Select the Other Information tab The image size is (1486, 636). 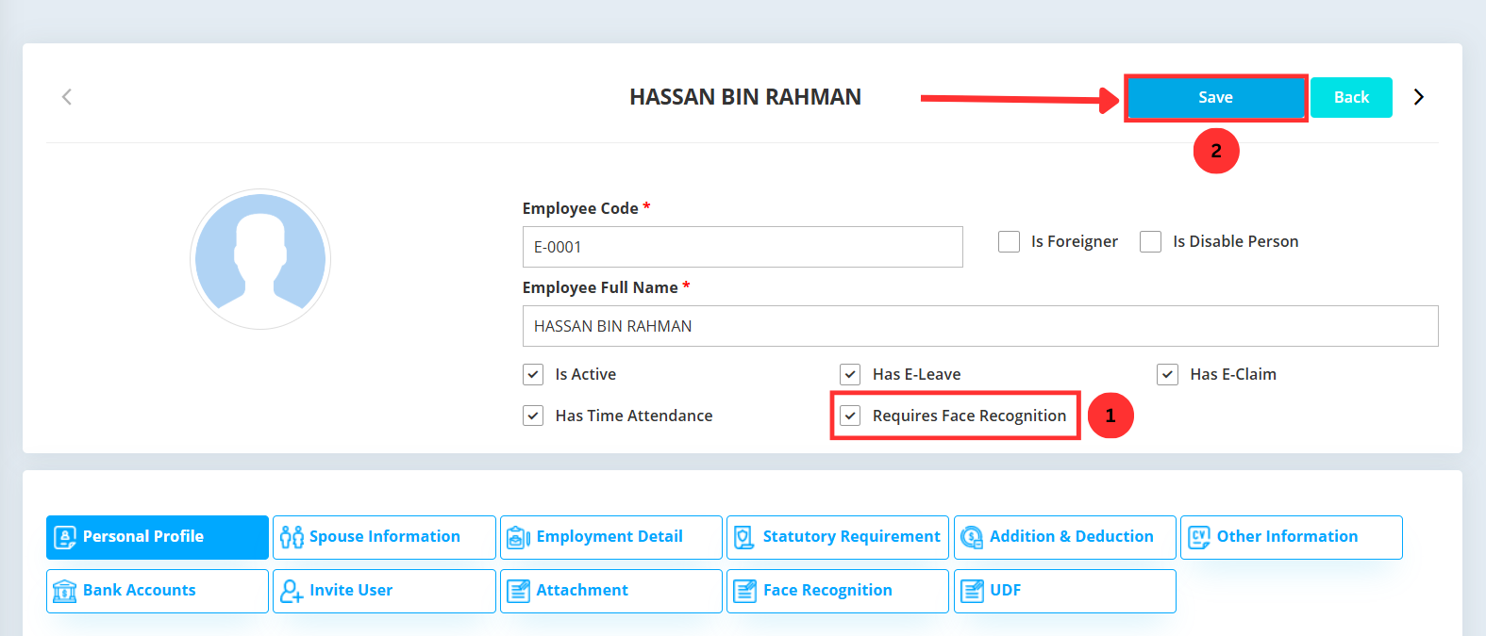coord(1292,537)
